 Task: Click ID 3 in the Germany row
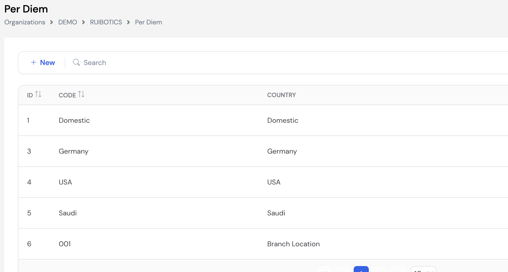pyautogui.click(x=29, y=151)
